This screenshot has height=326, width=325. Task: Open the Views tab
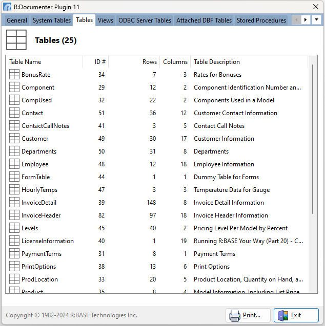point(106,20)
